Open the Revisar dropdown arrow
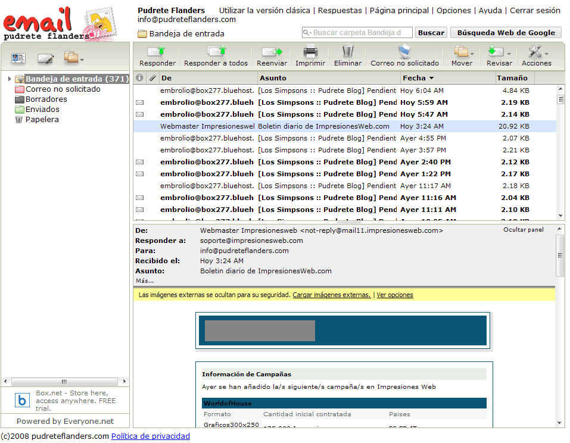 coord(509,54)
